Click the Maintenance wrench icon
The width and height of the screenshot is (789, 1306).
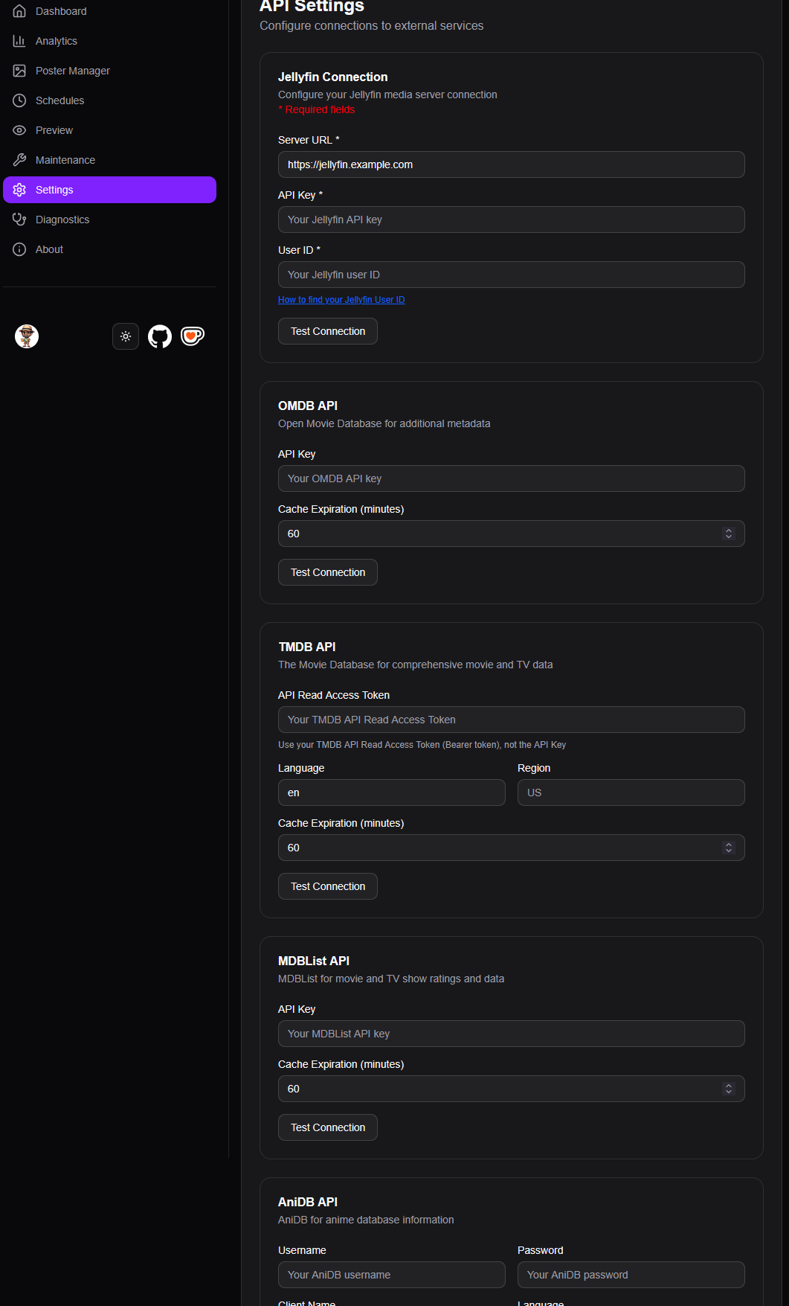tap(19, 160)
